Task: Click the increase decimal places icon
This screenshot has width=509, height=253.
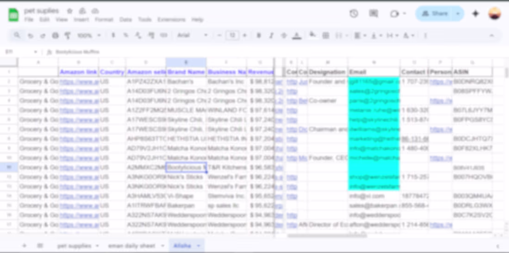Action: click(x=151, y=35)
